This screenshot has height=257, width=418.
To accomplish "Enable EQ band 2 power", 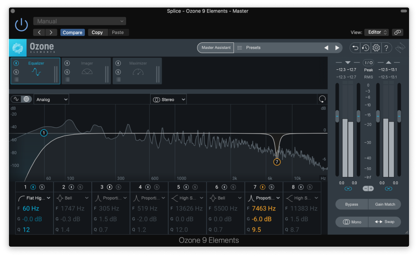I will click(x=71, y=187).
